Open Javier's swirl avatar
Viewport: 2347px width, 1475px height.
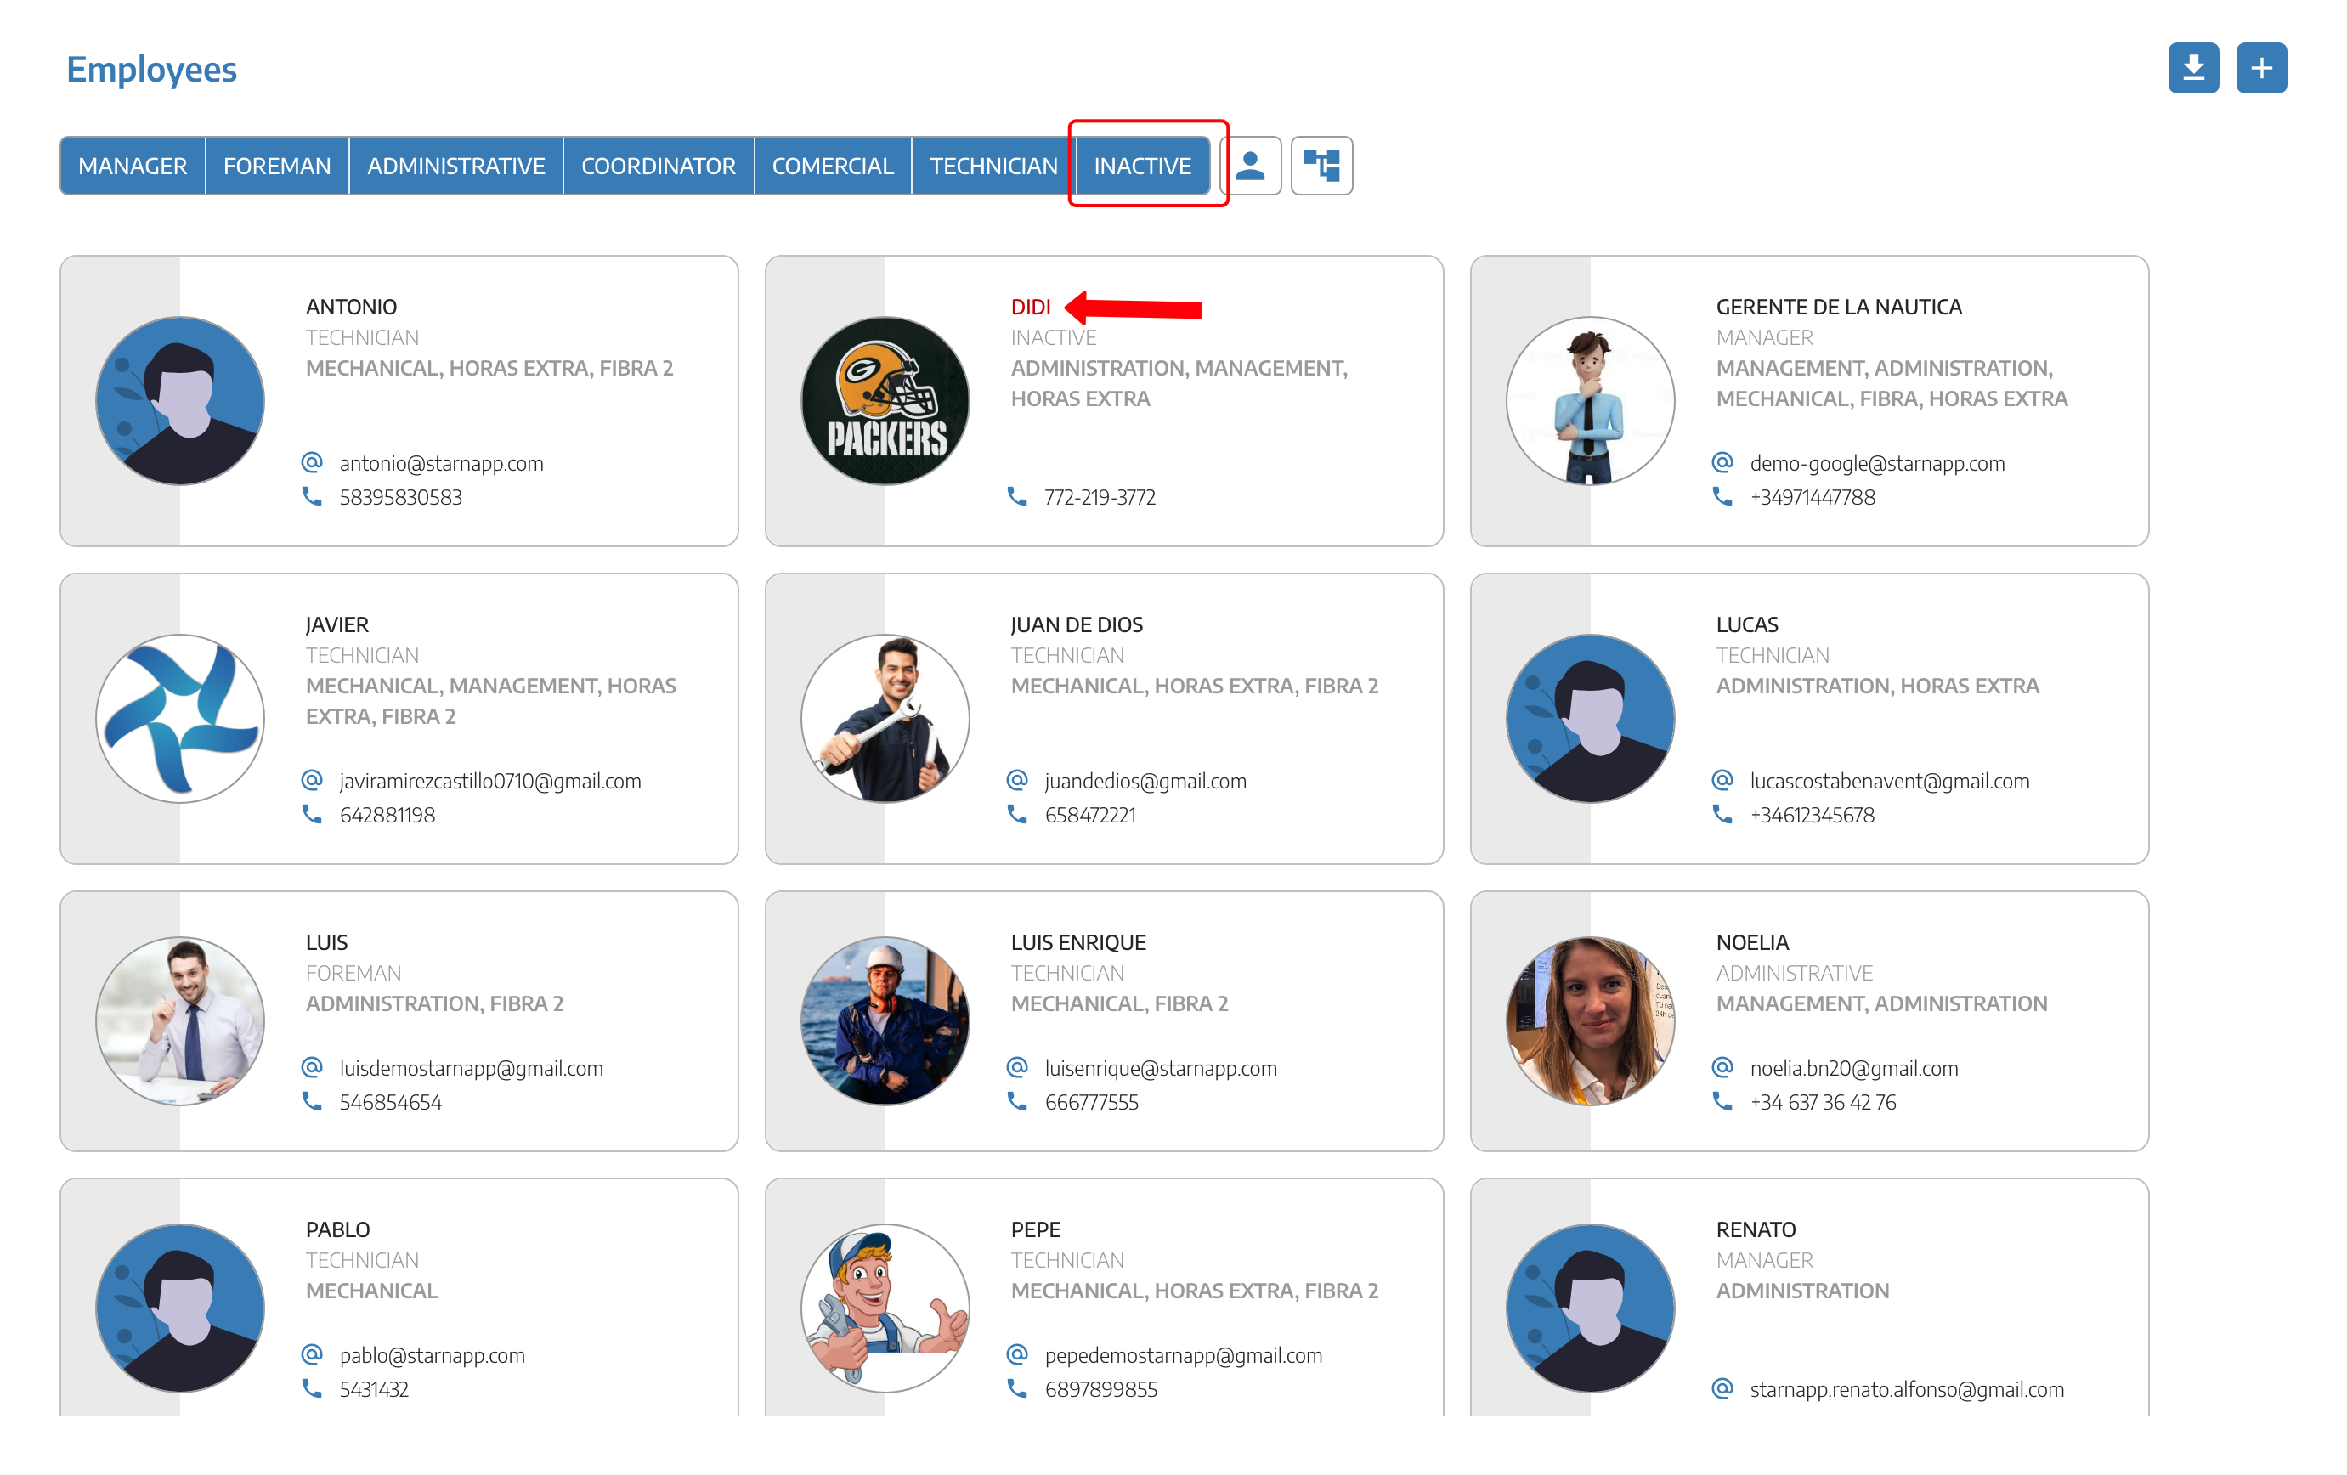[180, 718]
